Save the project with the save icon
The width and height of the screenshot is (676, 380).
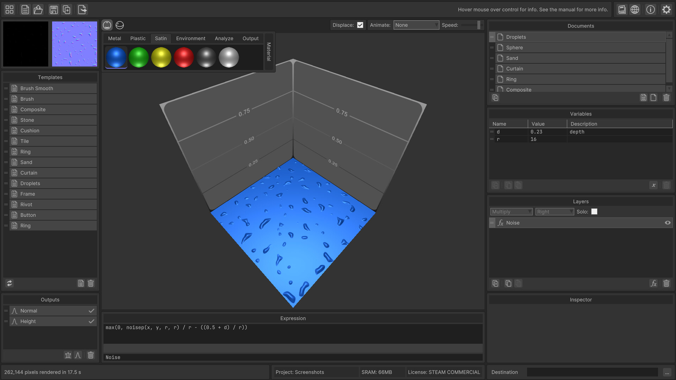point(53,9)
